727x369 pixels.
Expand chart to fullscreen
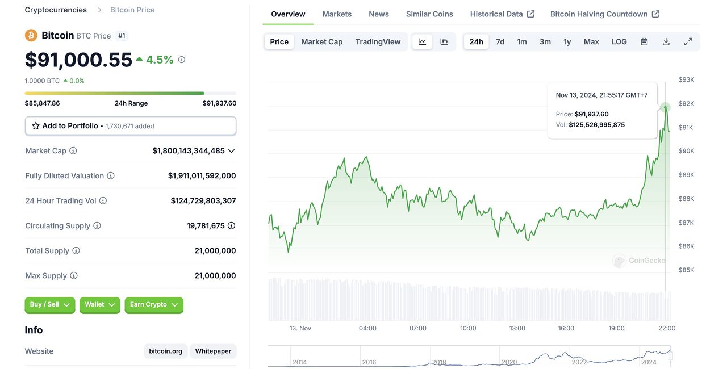pos(688,41)
